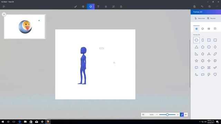Click the active Stickers tool tab

90,7
